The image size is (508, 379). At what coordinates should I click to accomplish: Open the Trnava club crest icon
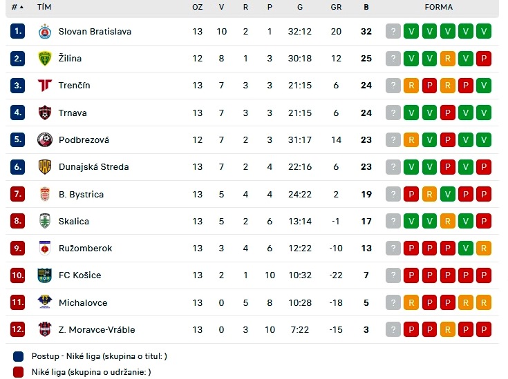[45, 113]
